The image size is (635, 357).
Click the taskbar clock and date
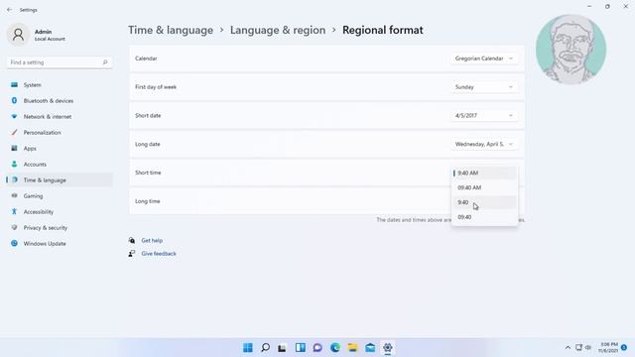(608, 348)
